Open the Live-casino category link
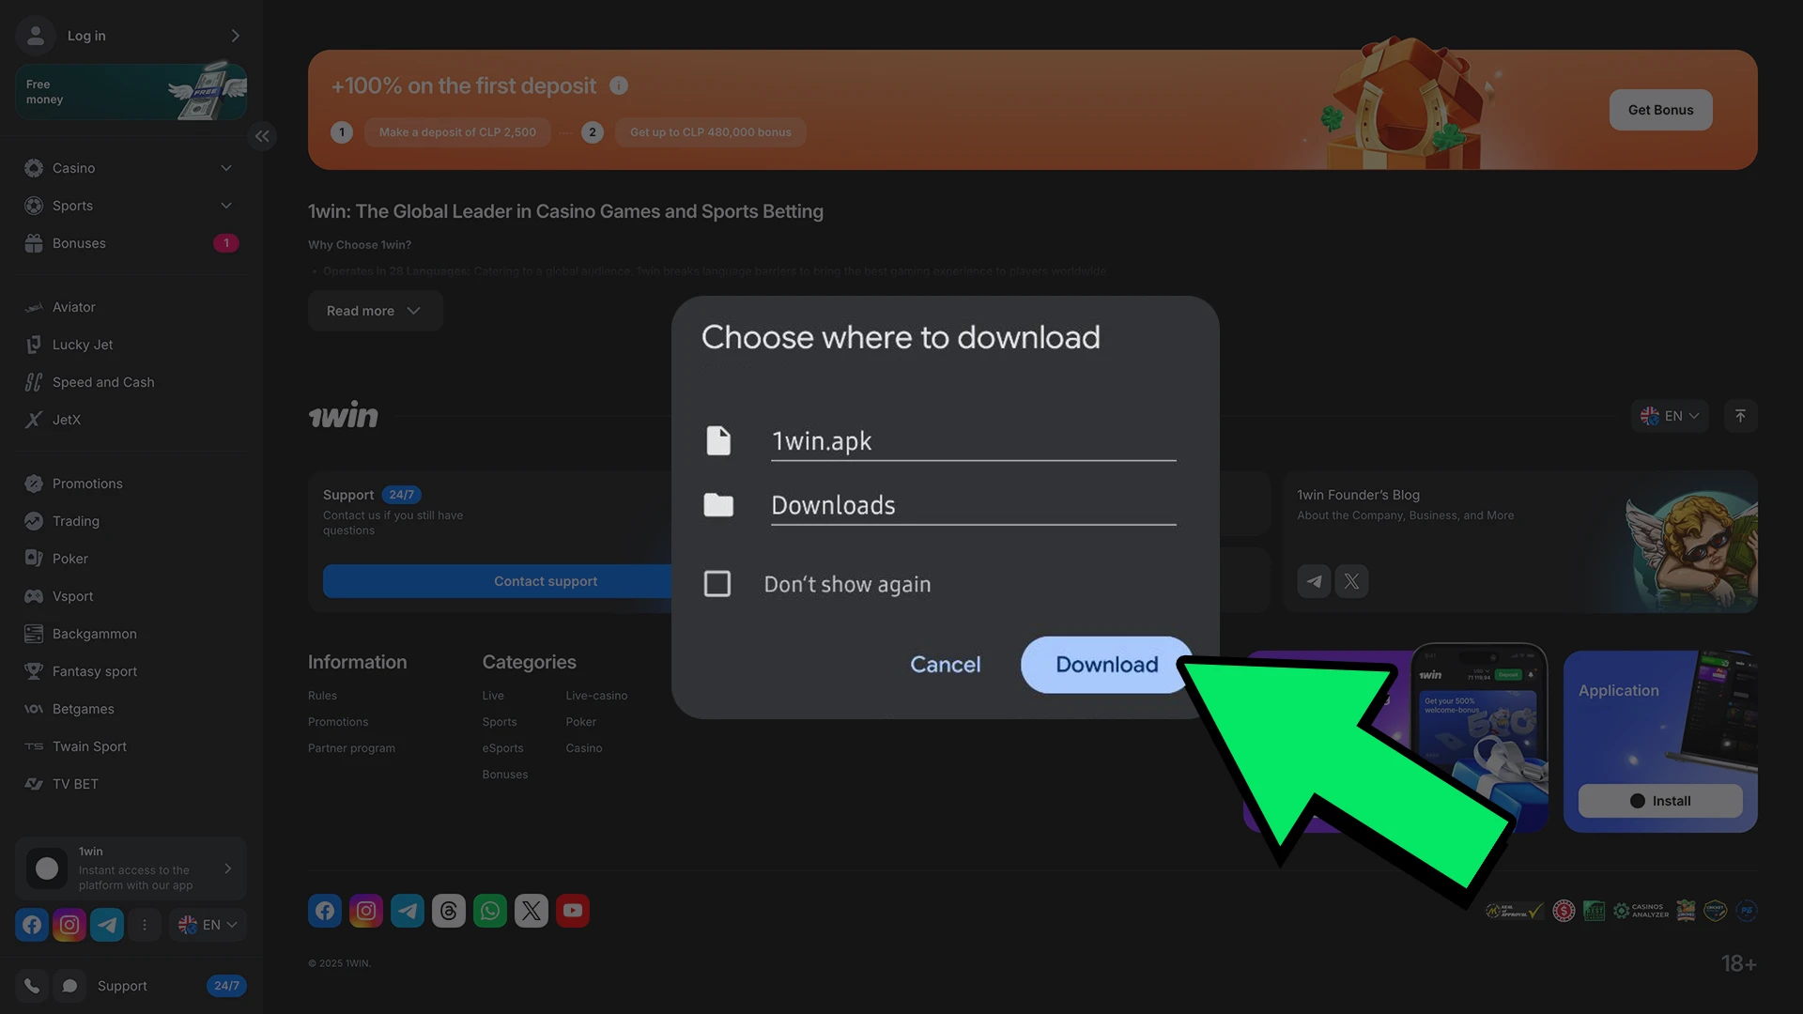 (x=596, y=696)
